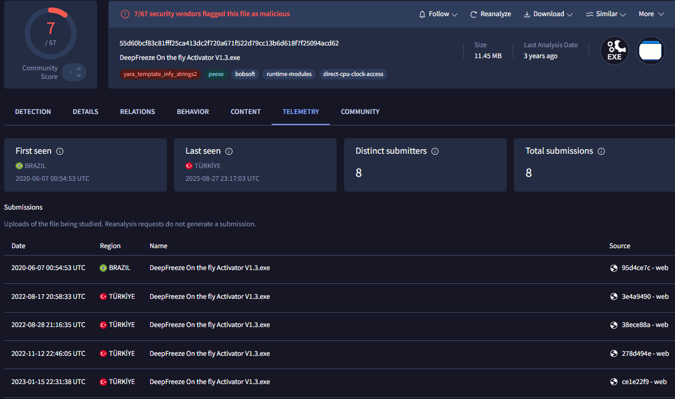The width and height of the screenshot is (675, 399).
Task: Click the window thumbnail icon beside EXE
Action: tap(651, 51)
